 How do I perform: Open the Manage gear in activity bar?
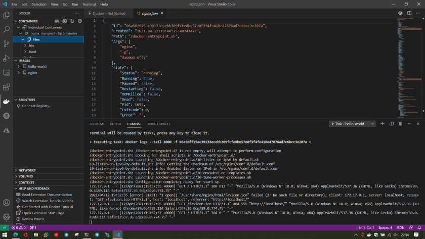coord(6,217)
